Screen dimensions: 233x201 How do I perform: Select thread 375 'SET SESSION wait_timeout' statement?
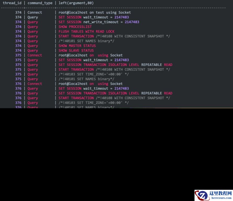pos(94,60)
